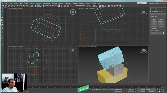Screen dimensions: 167x93
Task: Activate the Select and Move tool
Action: (35, 6)
